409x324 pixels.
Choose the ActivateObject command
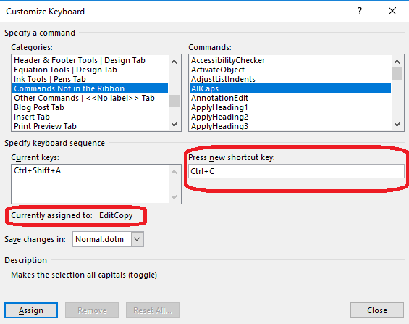pyautogui.click(x=290, y=70)
